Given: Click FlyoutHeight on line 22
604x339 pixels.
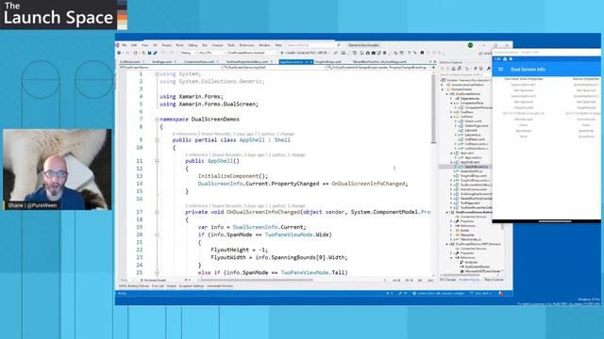Looking at the screenshot, I should click(229, 250).
